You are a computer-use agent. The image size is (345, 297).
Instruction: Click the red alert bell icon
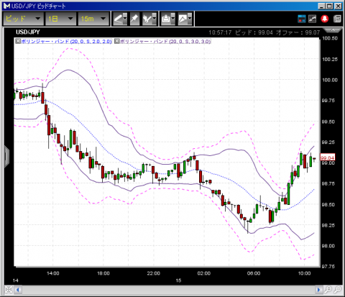pos(325,19)
